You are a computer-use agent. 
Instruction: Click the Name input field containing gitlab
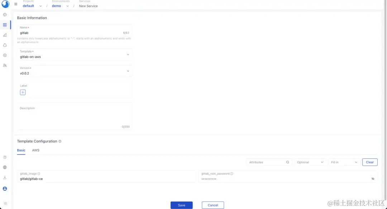click(75, 30)
